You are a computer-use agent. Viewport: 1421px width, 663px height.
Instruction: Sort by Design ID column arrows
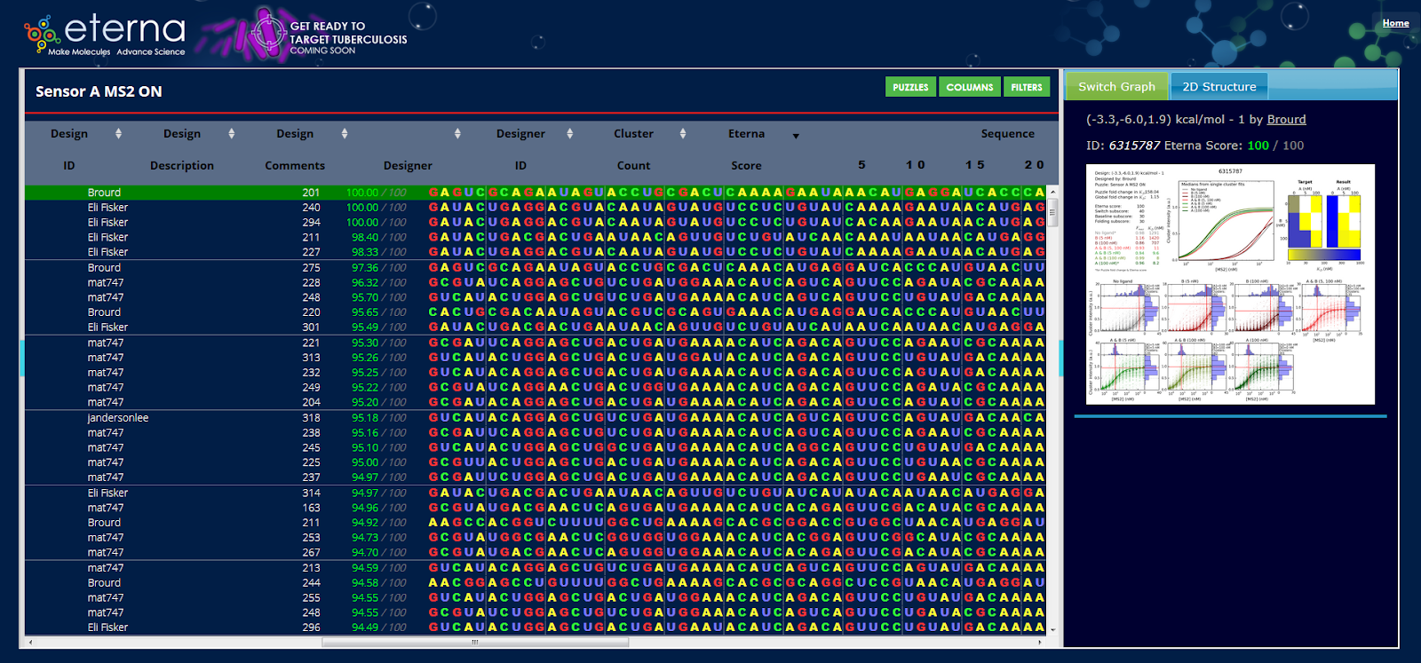(x=118, y=134)
